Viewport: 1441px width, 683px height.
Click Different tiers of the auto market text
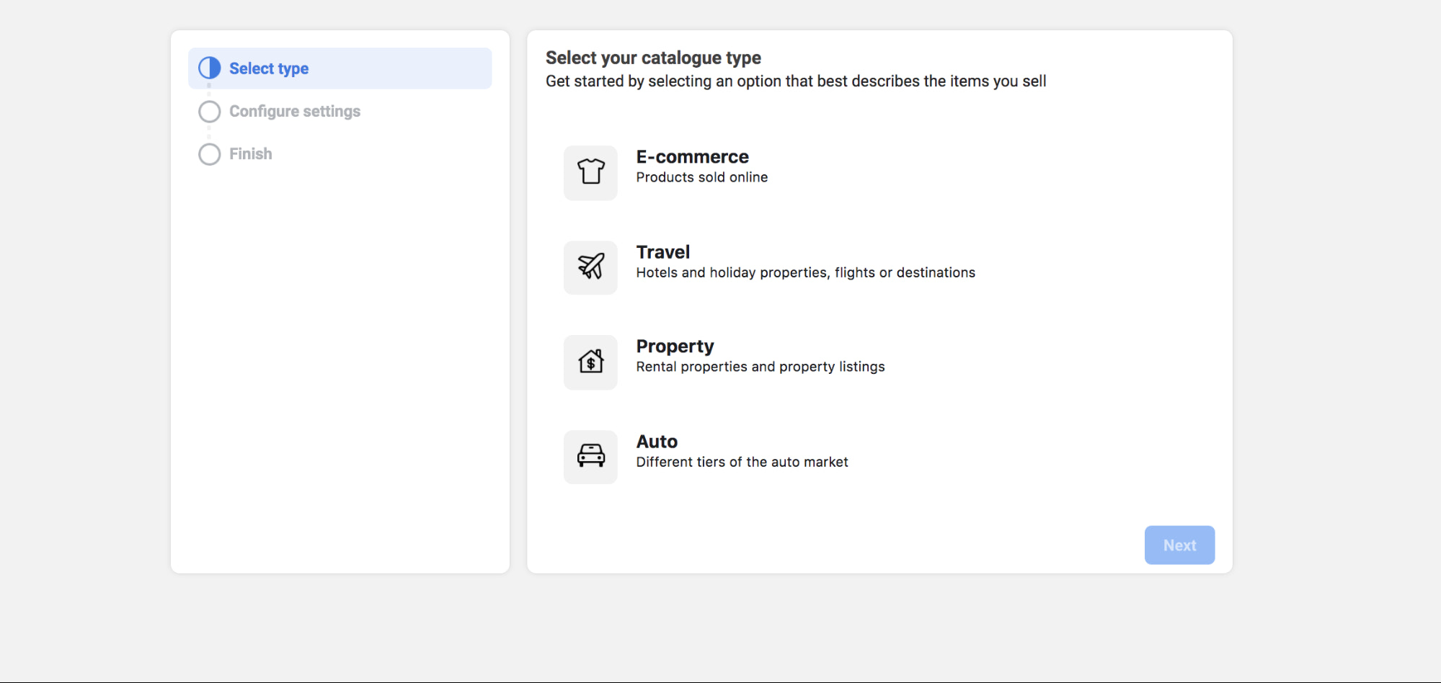pos(742,462)
